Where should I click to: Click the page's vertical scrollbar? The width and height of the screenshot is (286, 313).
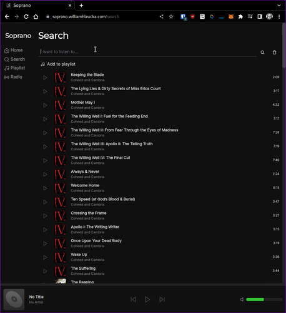[x=284, y=46]
